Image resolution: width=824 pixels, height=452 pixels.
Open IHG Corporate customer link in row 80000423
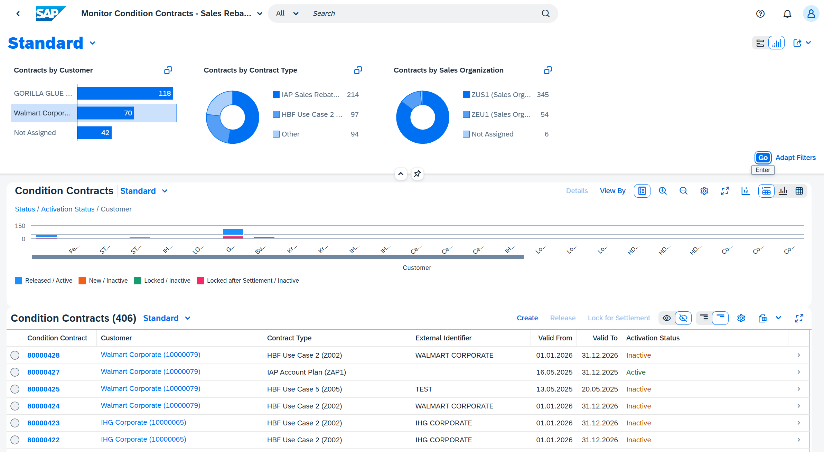click(x=143, y=423)
